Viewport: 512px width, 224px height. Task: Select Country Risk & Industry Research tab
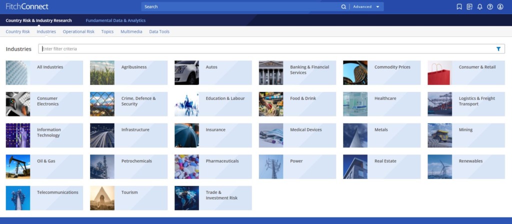(38, 20)
